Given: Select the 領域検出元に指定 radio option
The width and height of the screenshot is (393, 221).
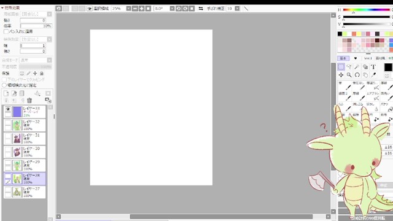Looking at the screenshot, I should point(4,85).
